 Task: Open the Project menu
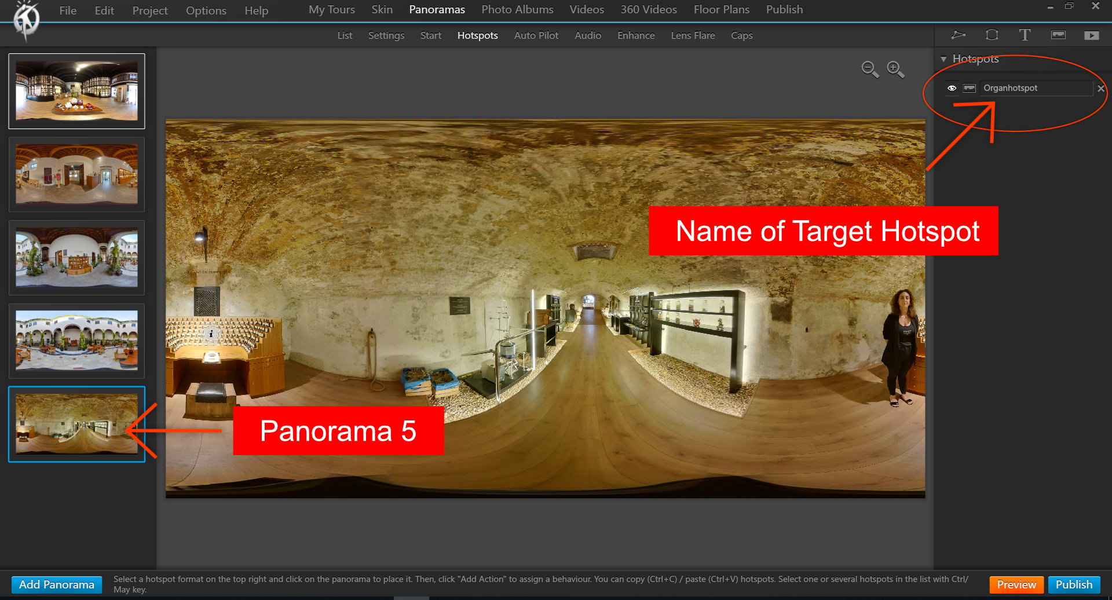(x=150, y=10)
